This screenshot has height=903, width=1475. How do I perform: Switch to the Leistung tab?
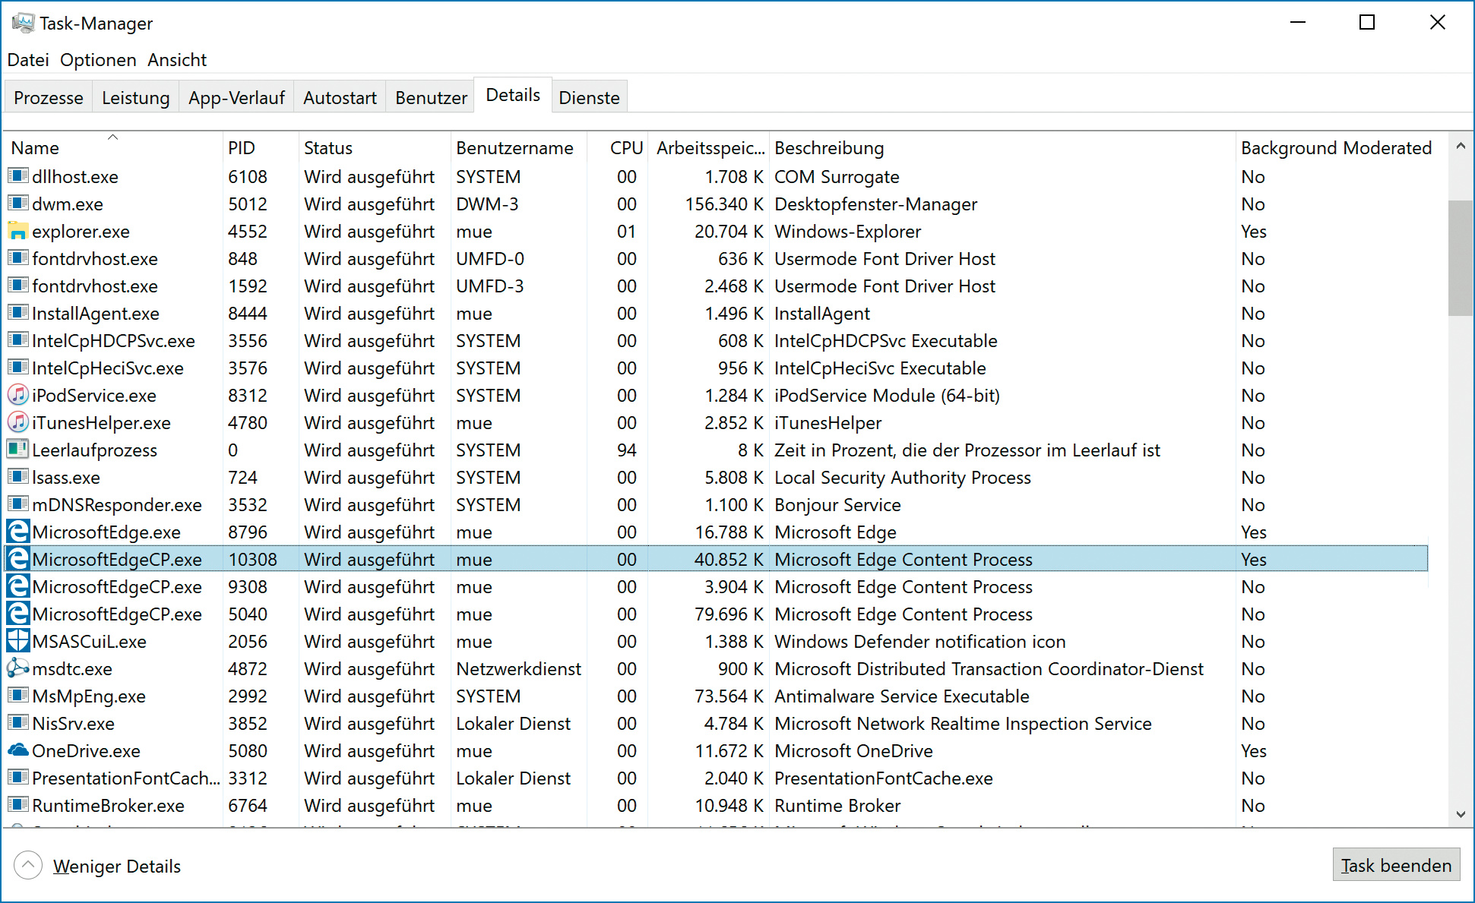tap(135, 98)
